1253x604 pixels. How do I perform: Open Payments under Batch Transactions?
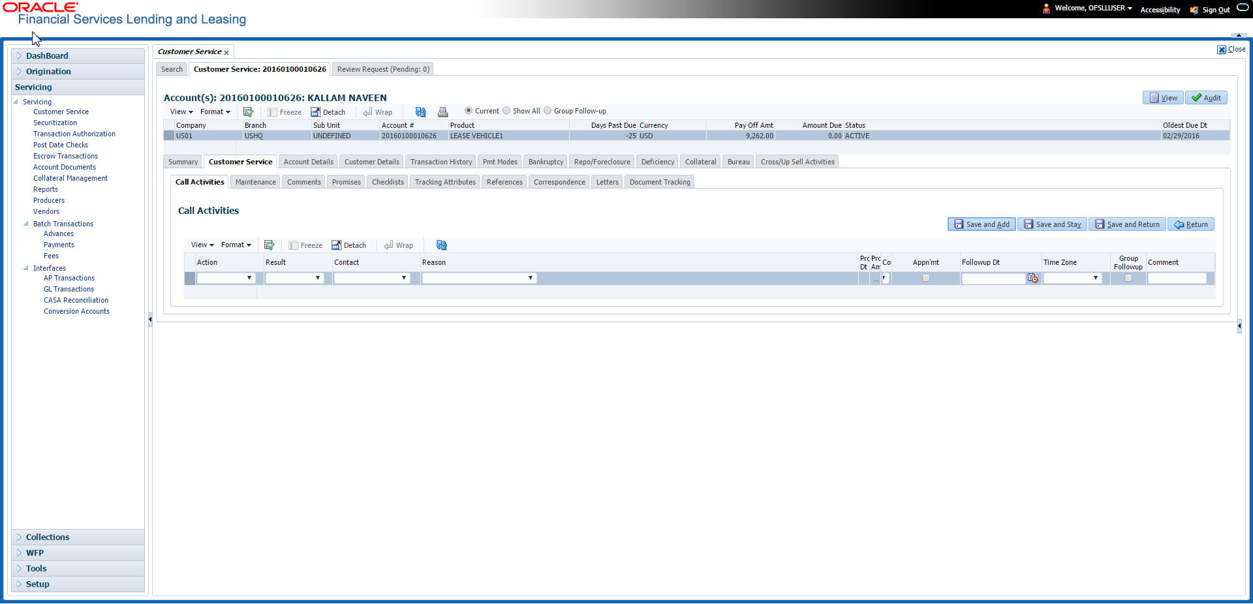pyautogui.click(x=59, y=245)
